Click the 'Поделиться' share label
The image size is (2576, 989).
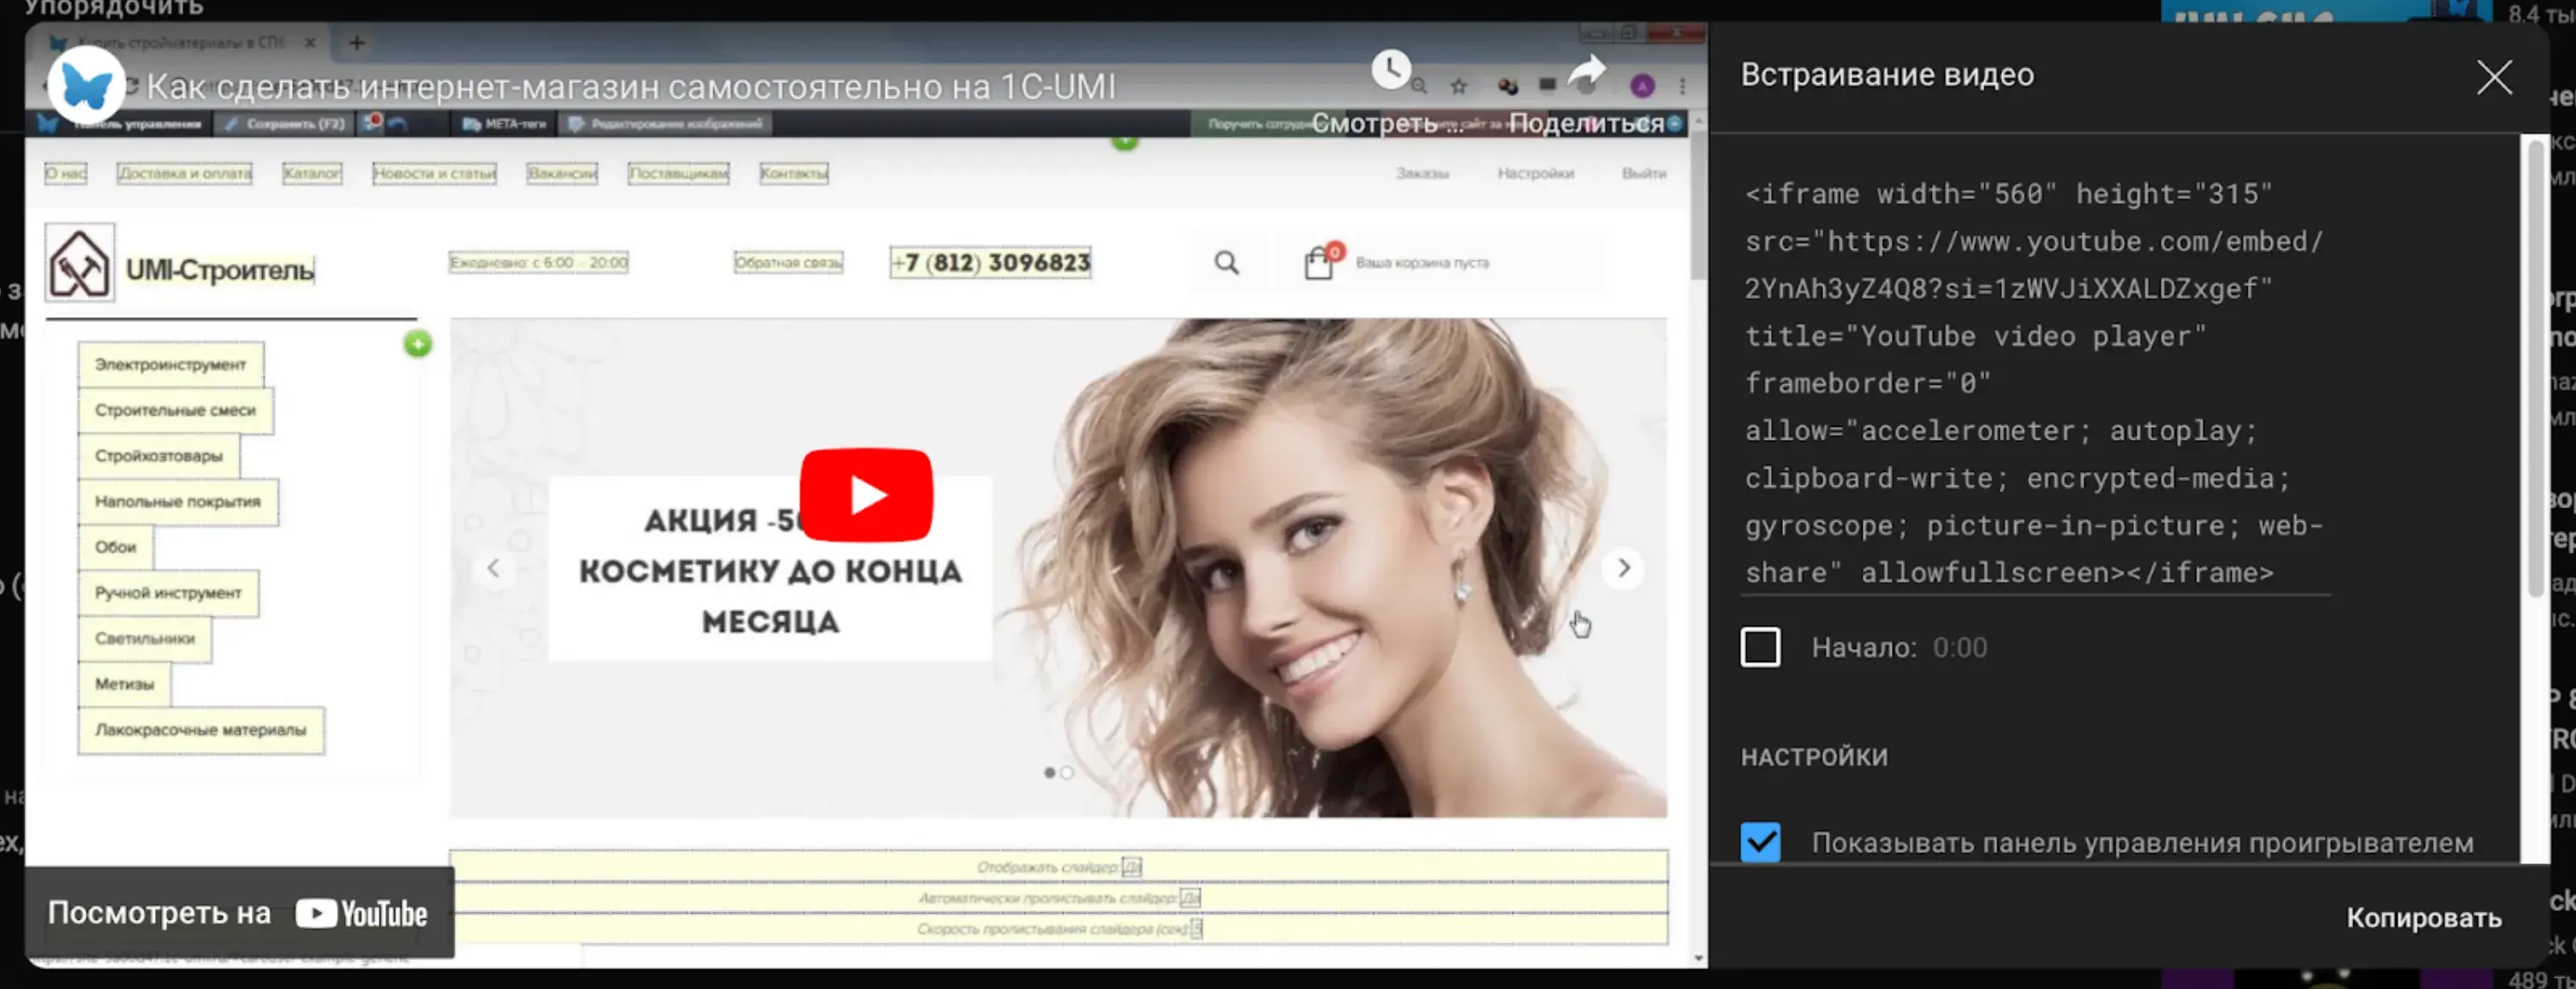[1586, 124]
